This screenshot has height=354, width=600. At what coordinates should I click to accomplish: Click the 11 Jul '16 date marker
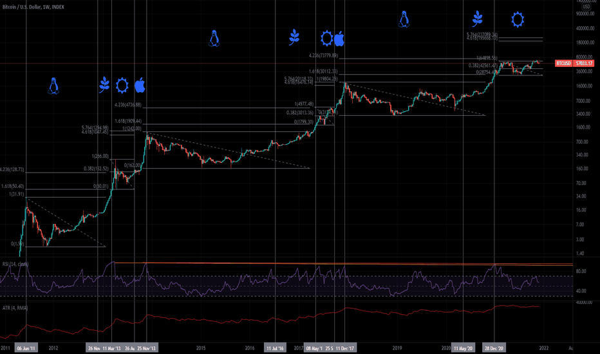click(275, 348)
